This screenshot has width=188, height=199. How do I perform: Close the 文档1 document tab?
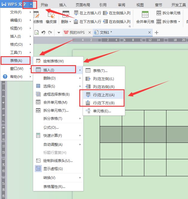pyautogui.click(x=149, y=33)
